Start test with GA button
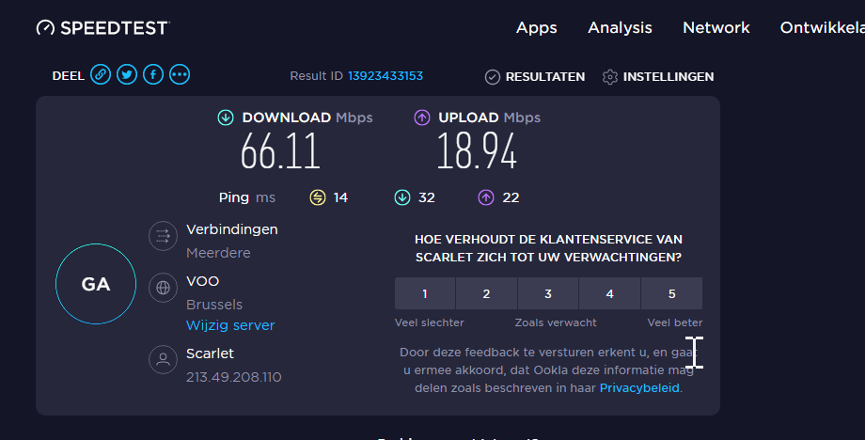 click(x=96, y=284)
